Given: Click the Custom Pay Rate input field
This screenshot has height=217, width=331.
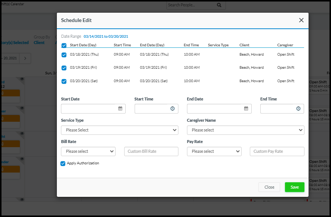Looking at the screenshot, I should (x=277, y=151).
